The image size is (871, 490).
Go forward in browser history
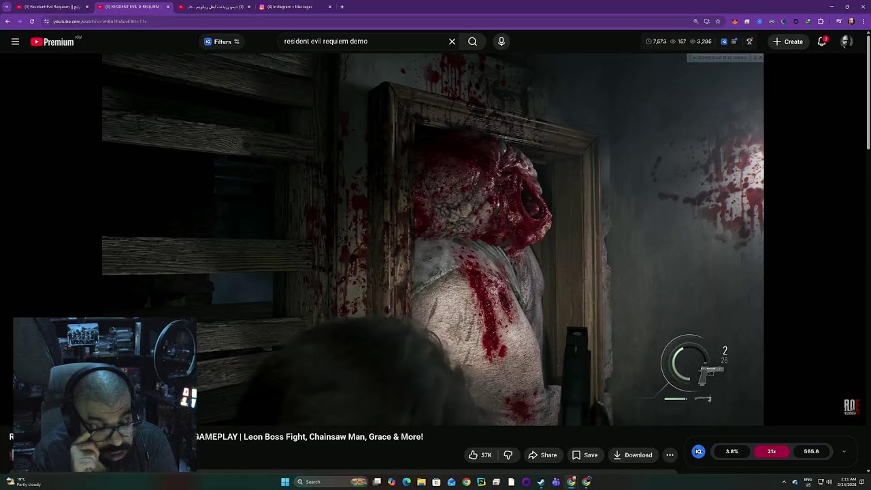pyautogui.click(x=20, y=21)
